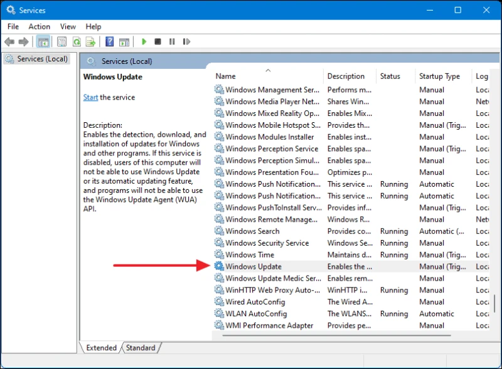Sort by the Name column header
The height and width of the screenshot is (369, 502).
(268, 76)
